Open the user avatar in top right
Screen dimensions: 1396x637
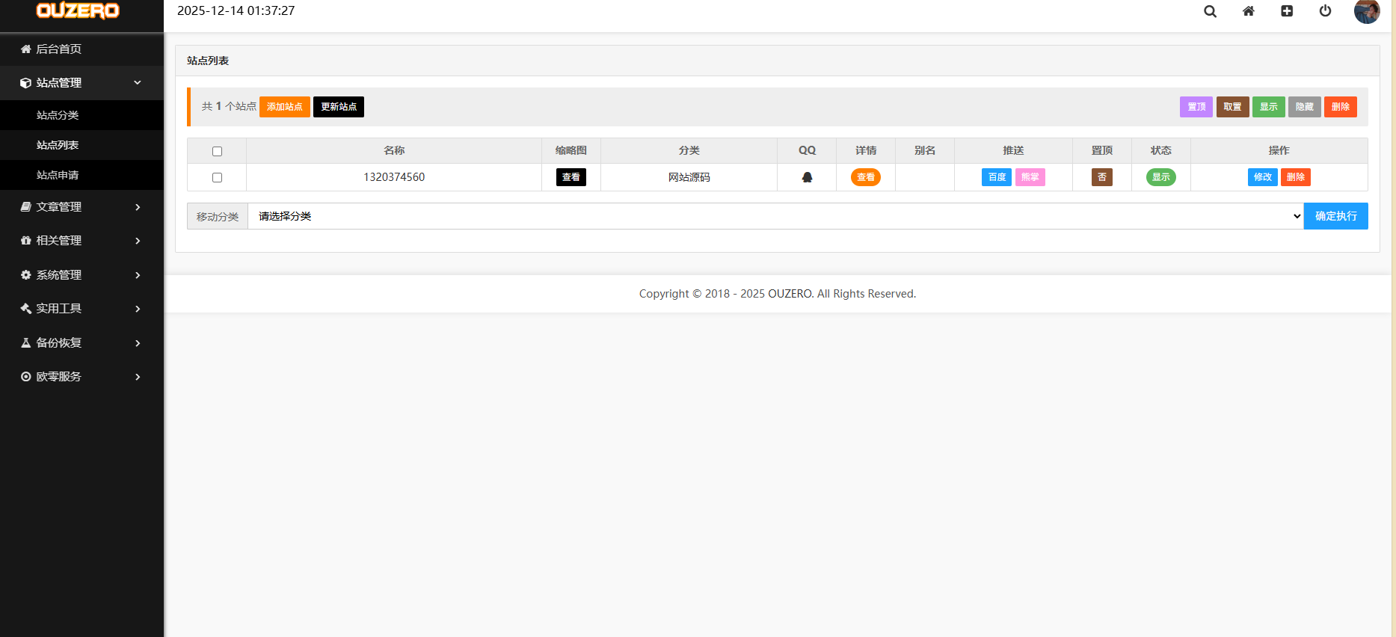tap(1366, 11)
